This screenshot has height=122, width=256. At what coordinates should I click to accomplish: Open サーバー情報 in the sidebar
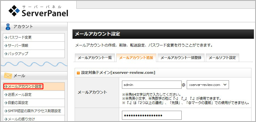18,45
